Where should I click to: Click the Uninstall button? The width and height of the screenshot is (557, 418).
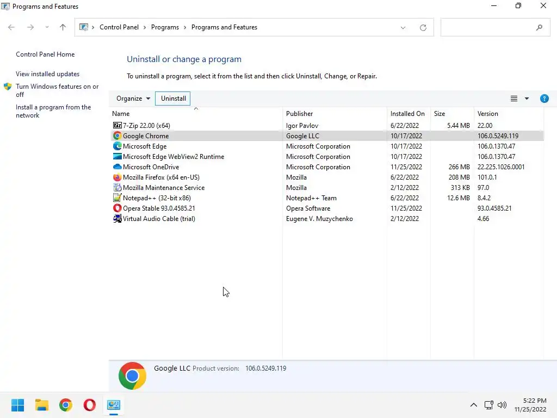[x=173, y=99]
